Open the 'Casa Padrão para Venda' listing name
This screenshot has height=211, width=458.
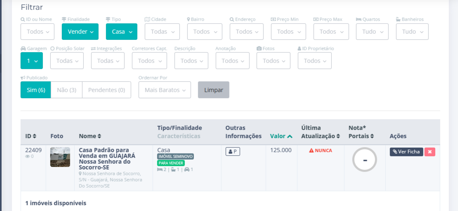[x=107, y=159]
